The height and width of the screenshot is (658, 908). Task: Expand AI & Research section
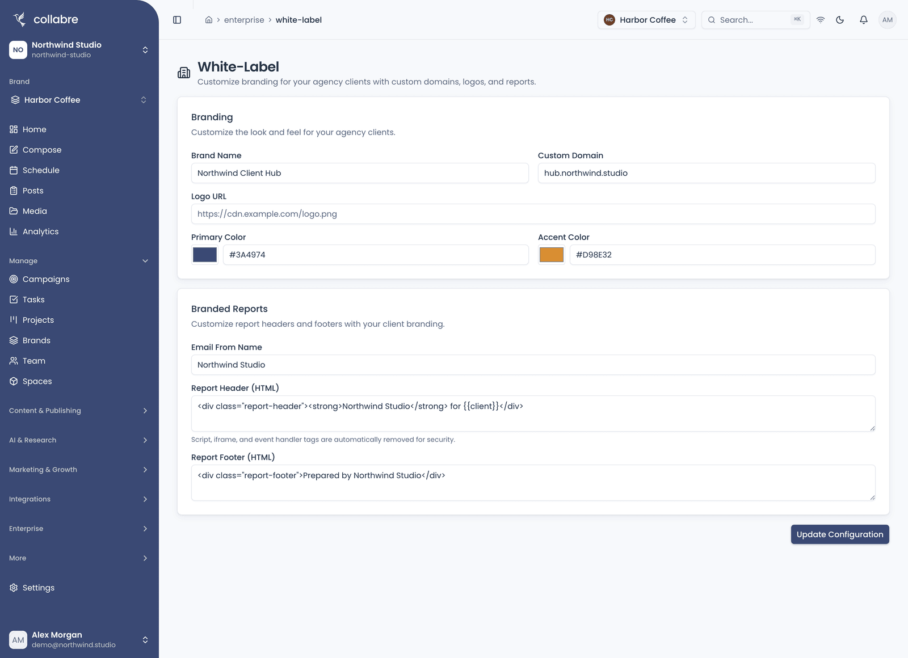click(79, 440)
